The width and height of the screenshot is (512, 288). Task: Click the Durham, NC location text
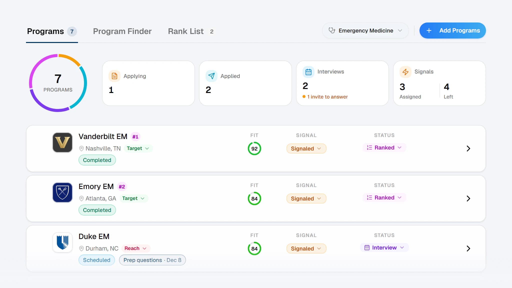tap(102, 248)
